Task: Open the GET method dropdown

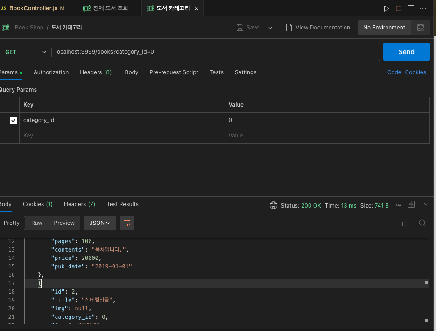Action: [26, 52]
